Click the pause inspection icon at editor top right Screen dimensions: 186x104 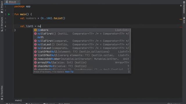(181, 5)
